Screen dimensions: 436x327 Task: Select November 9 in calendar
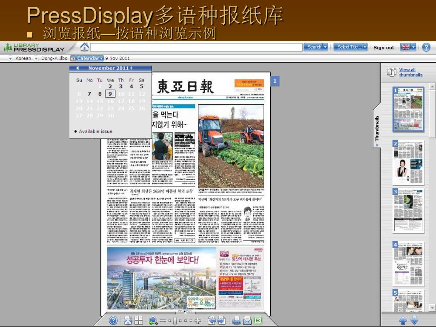click(x=110, y=94)
